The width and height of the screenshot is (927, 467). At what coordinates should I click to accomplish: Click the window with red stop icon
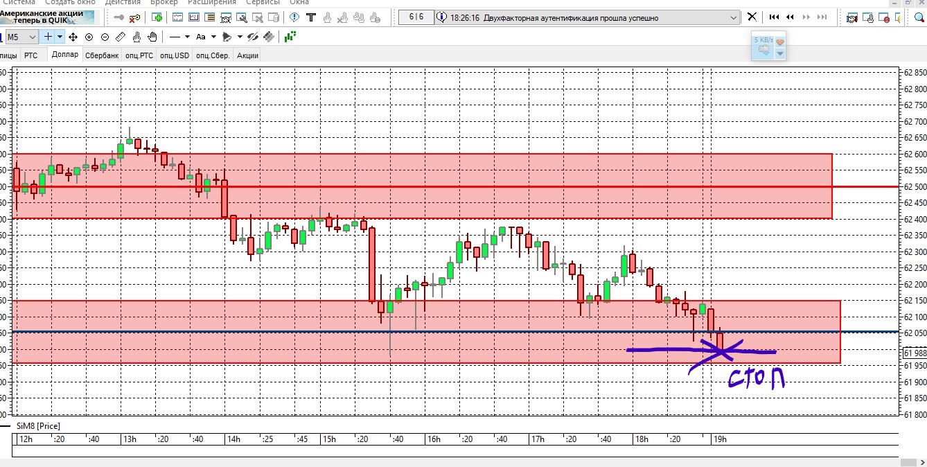pyautogui.click(x=884, y=17)
